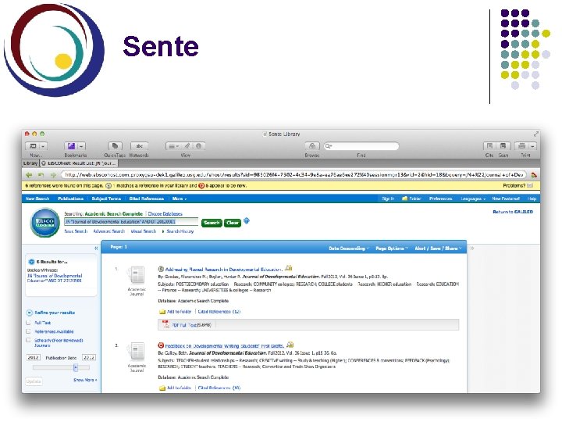Switch to the Library tab
The width and height of the screenshot is (562, 422).
tap(30, 163)
